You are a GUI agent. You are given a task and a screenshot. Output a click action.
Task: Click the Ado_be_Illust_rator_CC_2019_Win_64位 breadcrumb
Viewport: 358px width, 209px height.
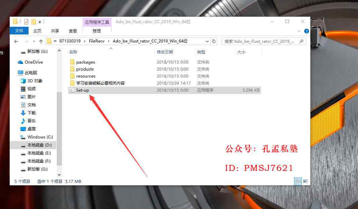(150, 41)
